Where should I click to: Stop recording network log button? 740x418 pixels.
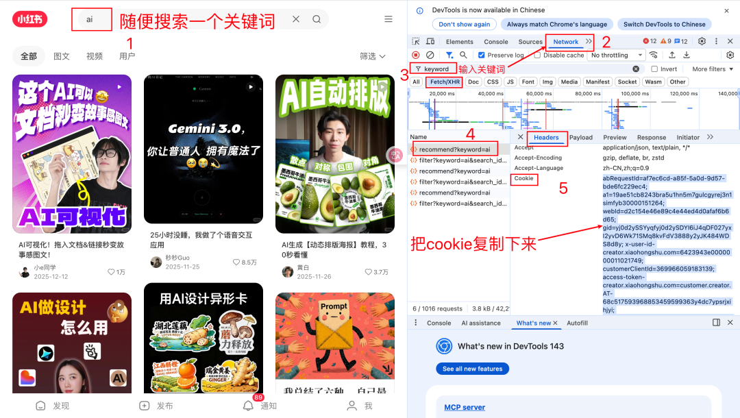416,56
